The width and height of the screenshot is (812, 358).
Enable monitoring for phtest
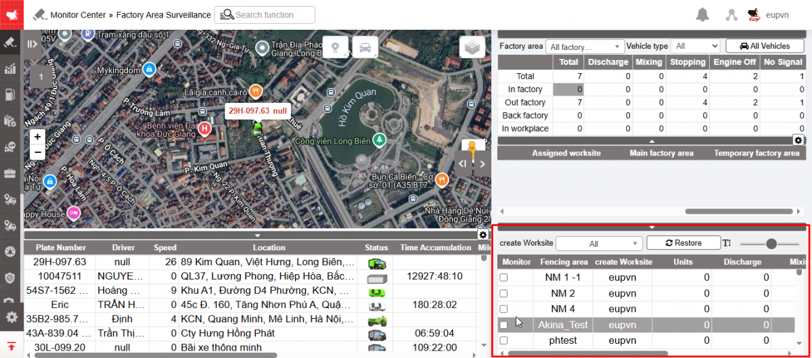503,340
